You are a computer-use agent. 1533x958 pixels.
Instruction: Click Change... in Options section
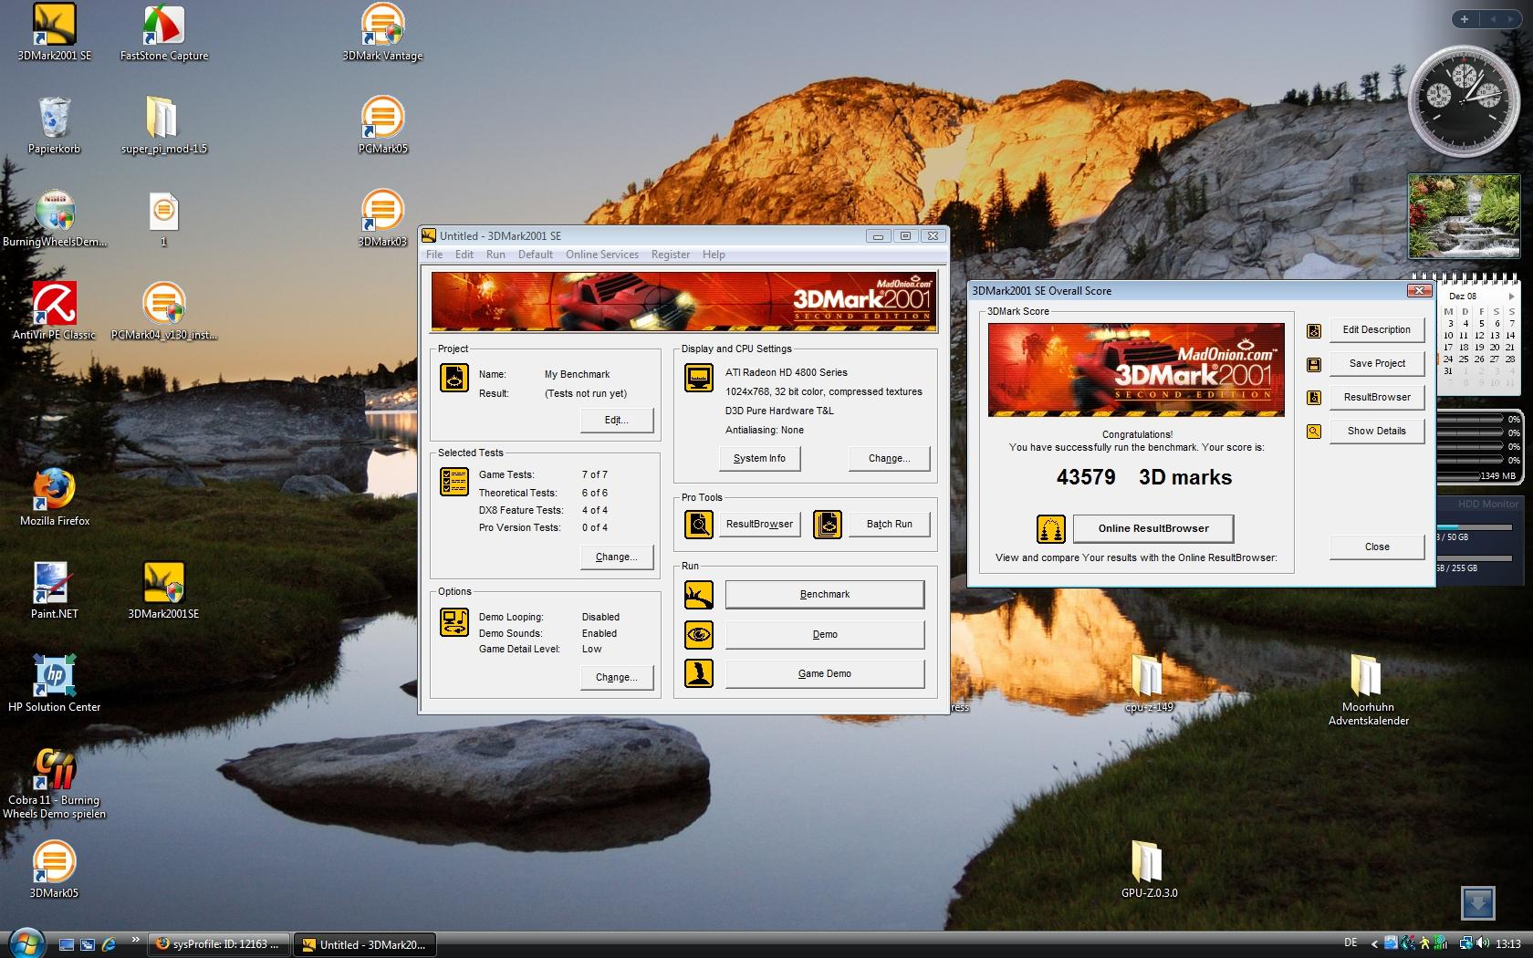[x=617, y=677]
